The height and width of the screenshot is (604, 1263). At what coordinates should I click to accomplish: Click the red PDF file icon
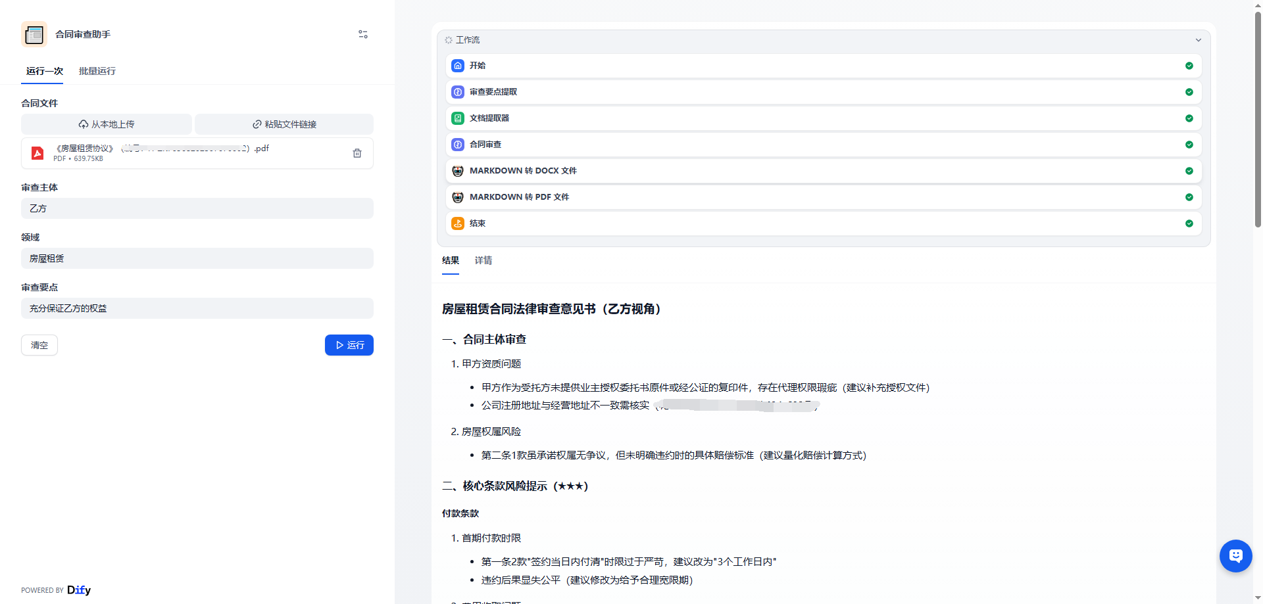[x=37, y=153]
